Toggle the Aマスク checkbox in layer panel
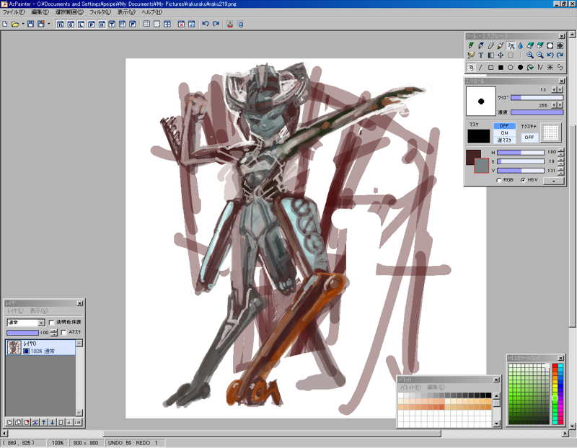This screenshot has height=448, width=577. click(63, 332)
